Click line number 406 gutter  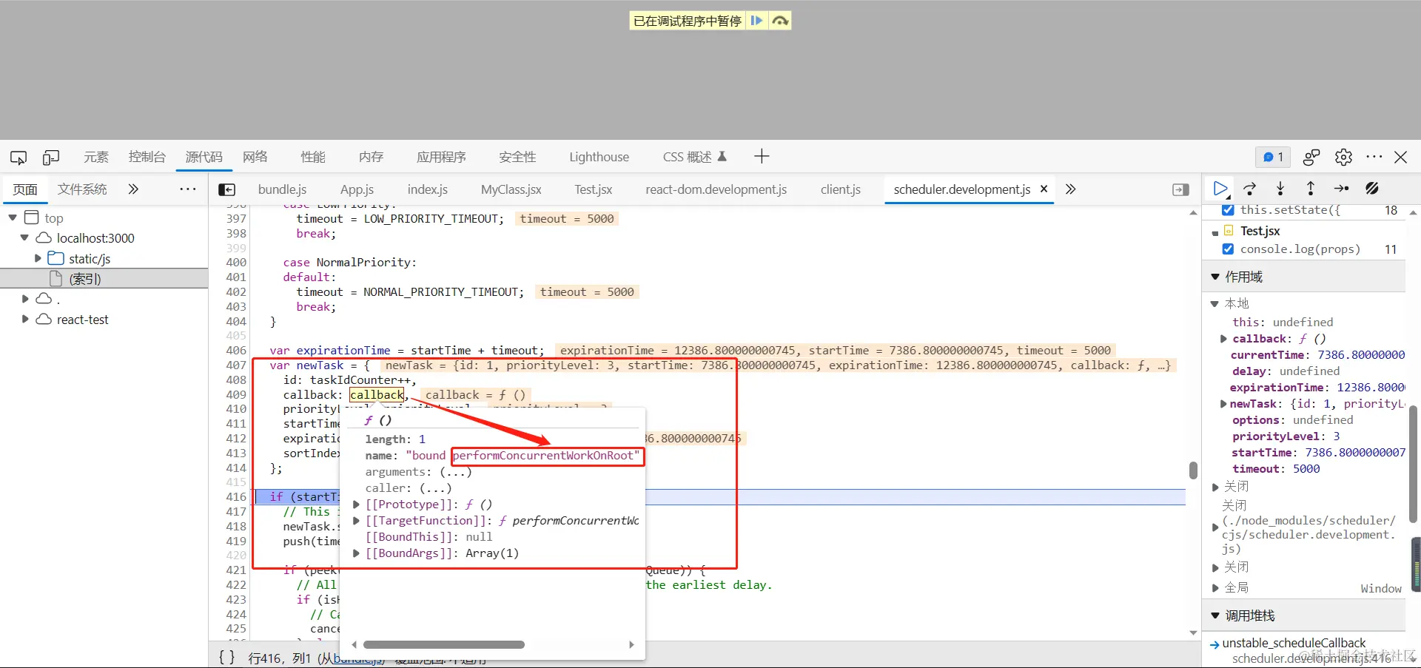[236, 351]
